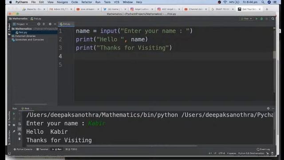Screen dimensions: 284x160
Task: Click first.py in the breadcrumb navigation bar
Action: click(x=36, y=19)
